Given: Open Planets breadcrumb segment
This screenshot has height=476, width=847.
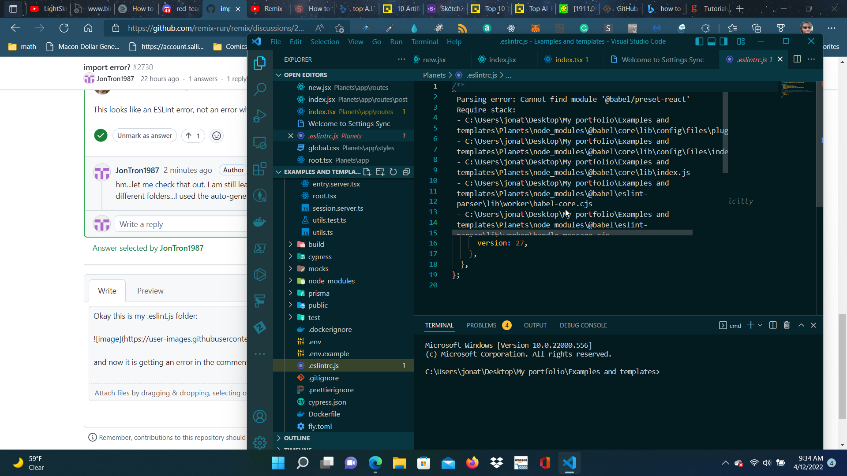Looking at the screenshot, I should (434, 75).
